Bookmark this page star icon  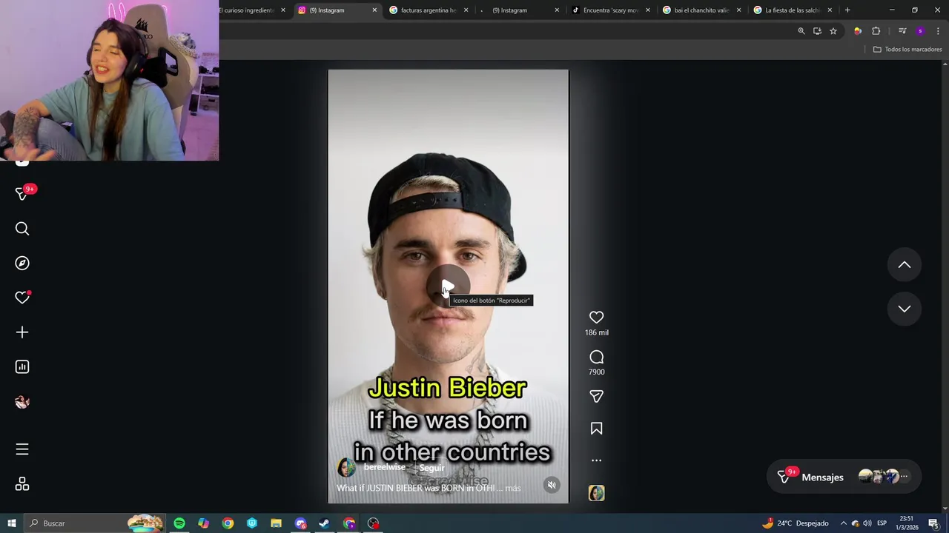pos(833,31)
